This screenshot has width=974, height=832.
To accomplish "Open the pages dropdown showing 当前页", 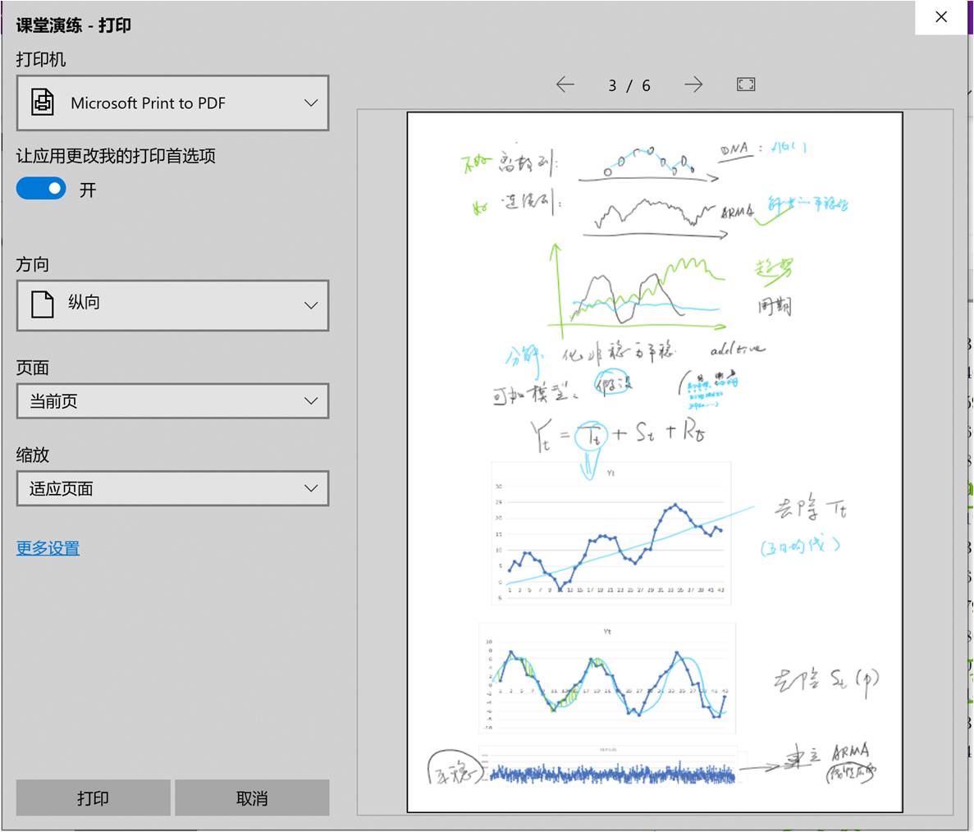I will pos(172,400).
